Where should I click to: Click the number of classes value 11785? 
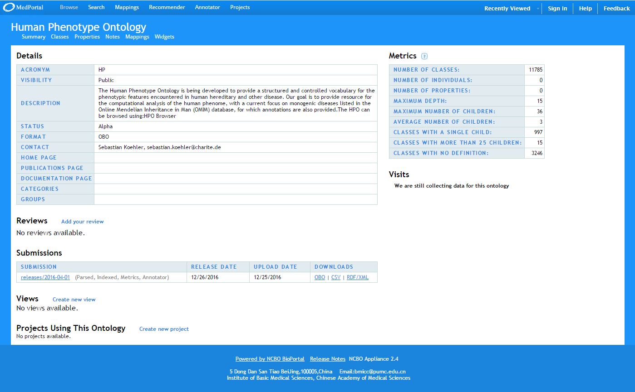[x=536, y=70]
